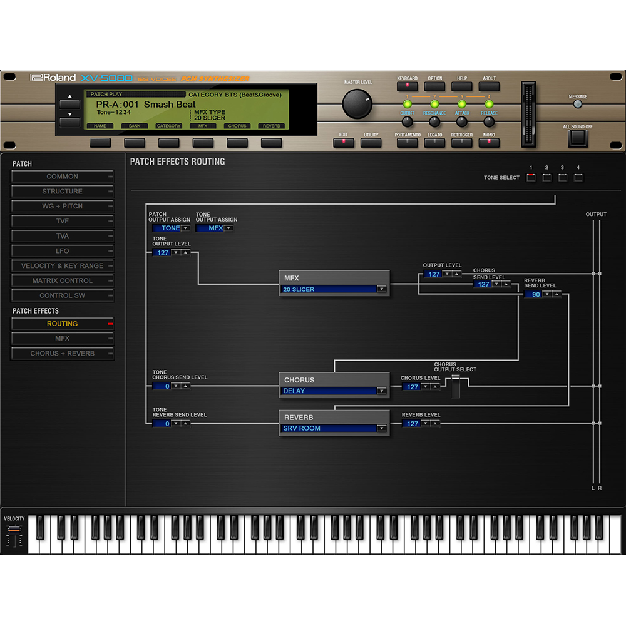The width and height of the screenshot is (626, 626).
Task: Open the TVF page
Action: [x=63, y=221]
